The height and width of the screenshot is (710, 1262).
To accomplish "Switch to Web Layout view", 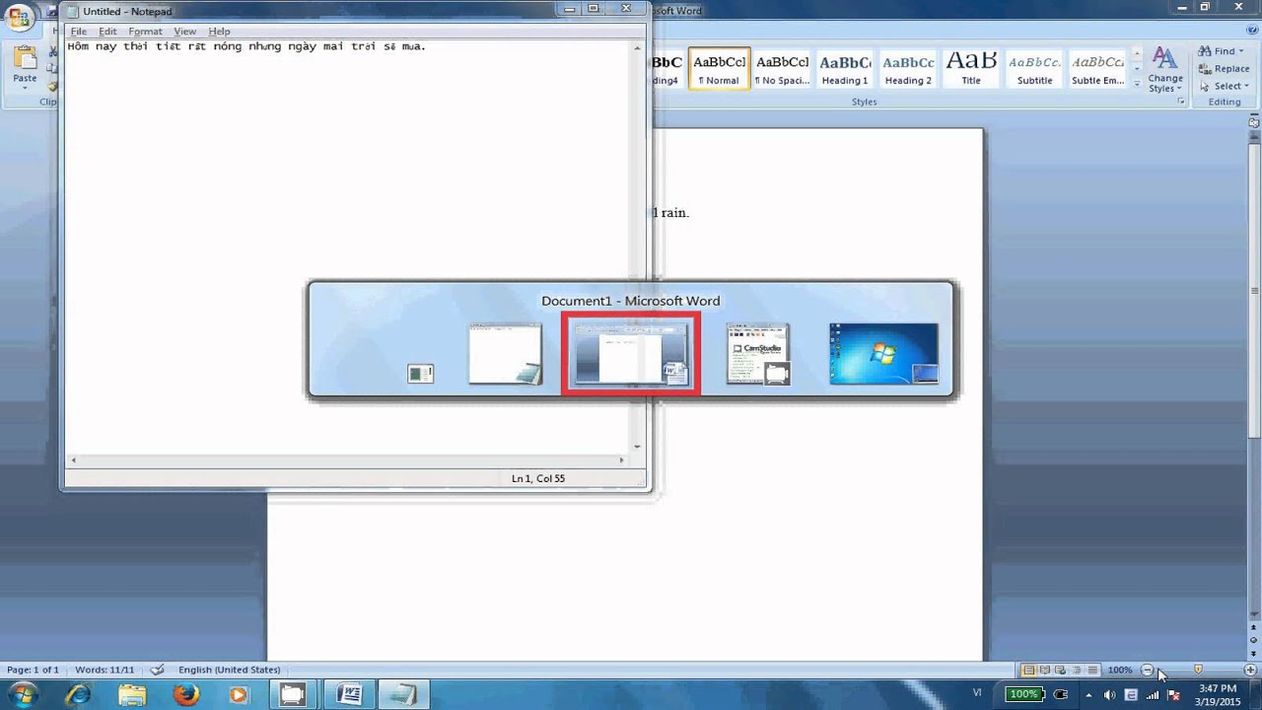I will click(1061, 671).
